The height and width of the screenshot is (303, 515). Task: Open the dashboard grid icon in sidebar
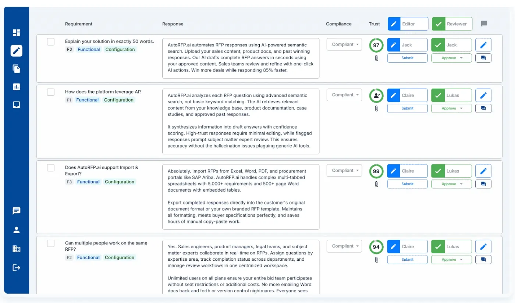tap(16, 33)
